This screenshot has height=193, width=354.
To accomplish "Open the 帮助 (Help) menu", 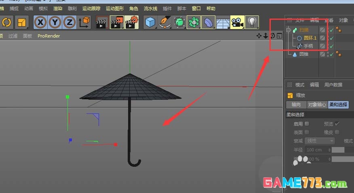I will 211,8.
